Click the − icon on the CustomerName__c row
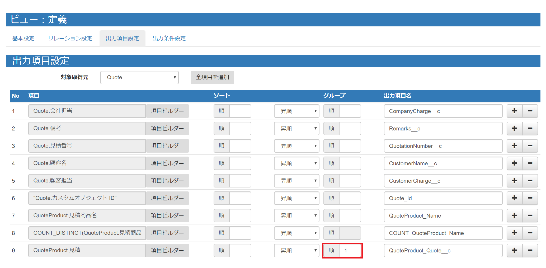 pyautogui.click(x=530, y=163)
